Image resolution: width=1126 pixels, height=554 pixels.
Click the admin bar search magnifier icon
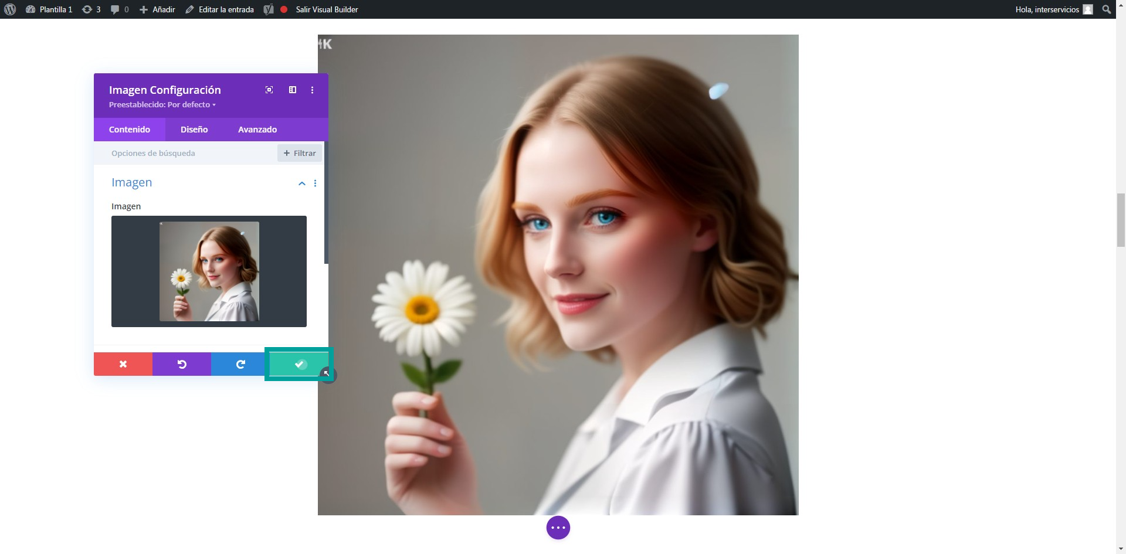pos(1106,9)
